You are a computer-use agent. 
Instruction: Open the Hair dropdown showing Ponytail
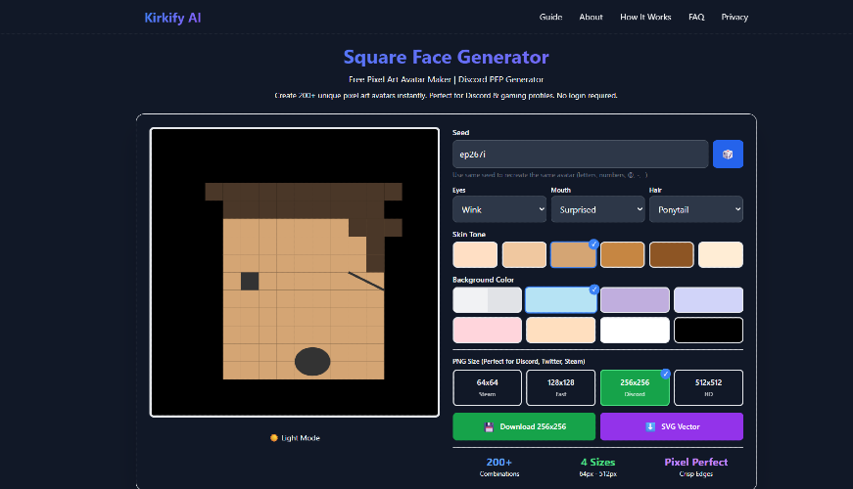tap(695, 209)
